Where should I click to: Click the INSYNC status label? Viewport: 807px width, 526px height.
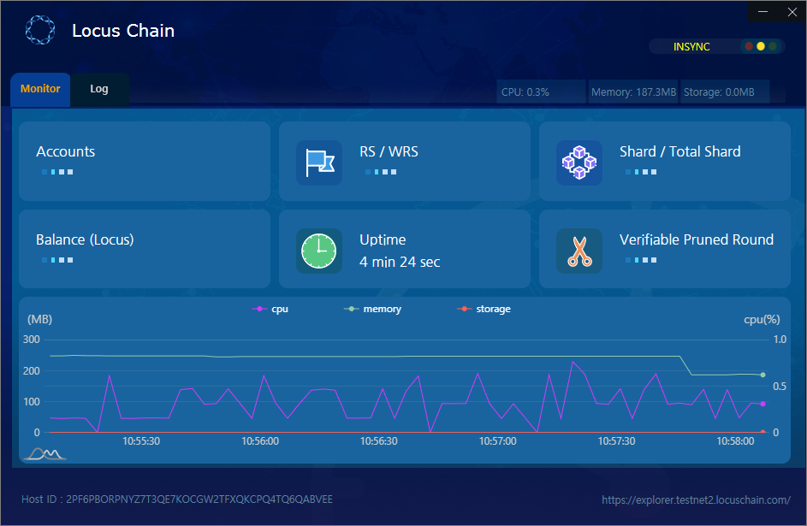pyautogui.click(x=691, y=47)
